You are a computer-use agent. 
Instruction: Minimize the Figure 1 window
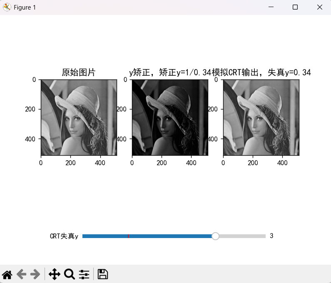[271, 7]
